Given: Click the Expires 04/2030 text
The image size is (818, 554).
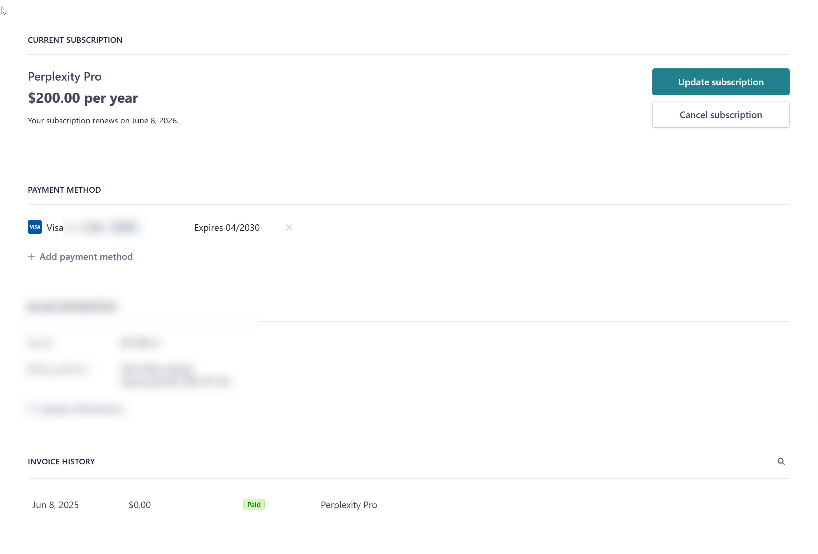Looking at the screenshot, I should (x=227, y=228).
